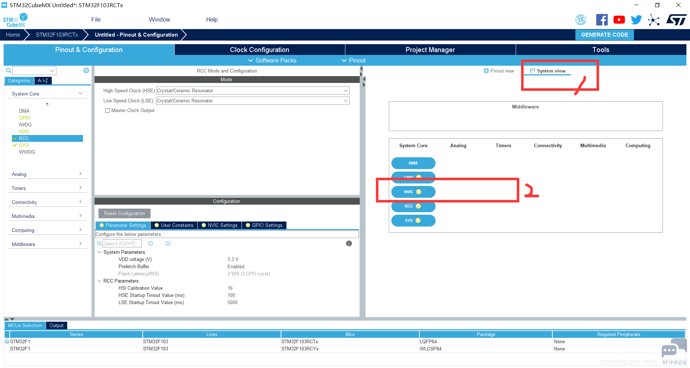The height and width of the screenshot is (368, 690).
Task: Expand the Computing category
Action: coord(47,230)
